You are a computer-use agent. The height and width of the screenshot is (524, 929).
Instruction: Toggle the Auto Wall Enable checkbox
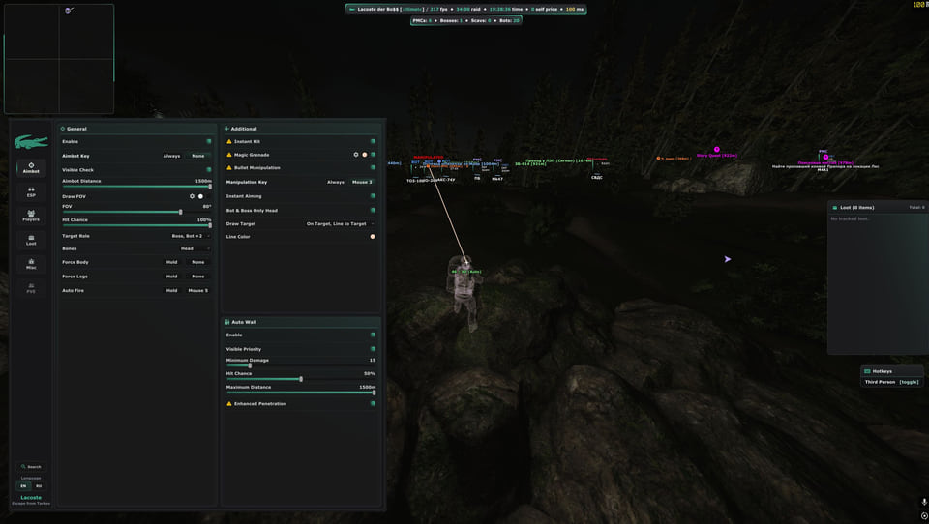point(373,335)
